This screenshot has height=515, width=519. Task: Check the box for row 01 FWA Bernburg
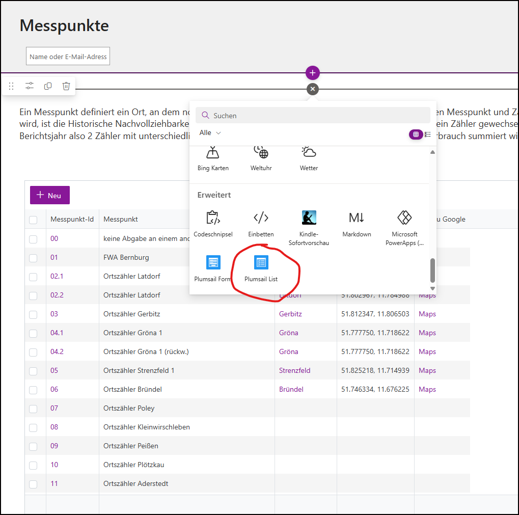coord(33,258)
